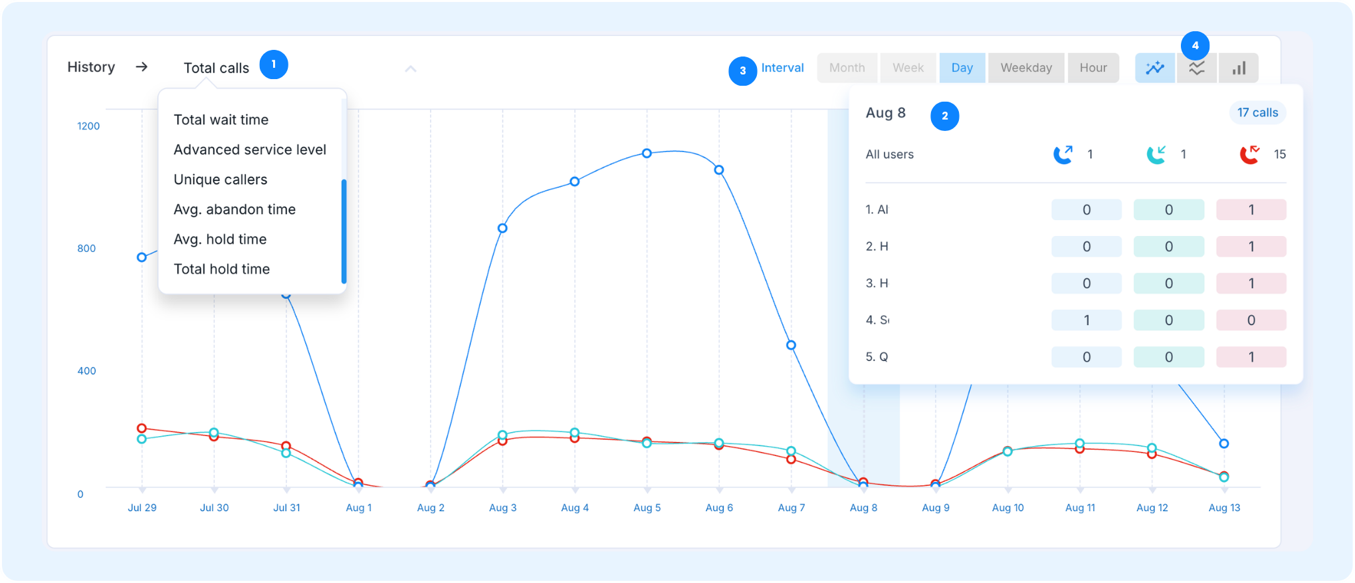Screen dimensions: 1355x583
Task: Set interval to Day
Action: pyautogui.click(x=962, y=68)
